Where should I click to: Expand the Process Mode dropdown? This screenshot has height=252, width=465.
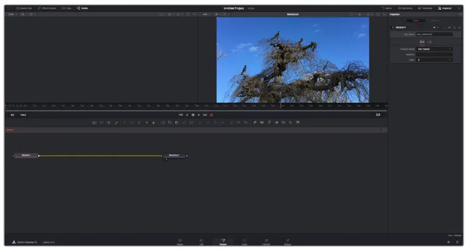[434, 49]
